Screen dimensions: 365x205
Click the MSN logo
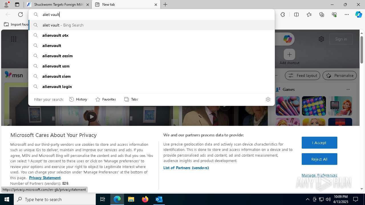pyautogui.click(x=14, y=75)
